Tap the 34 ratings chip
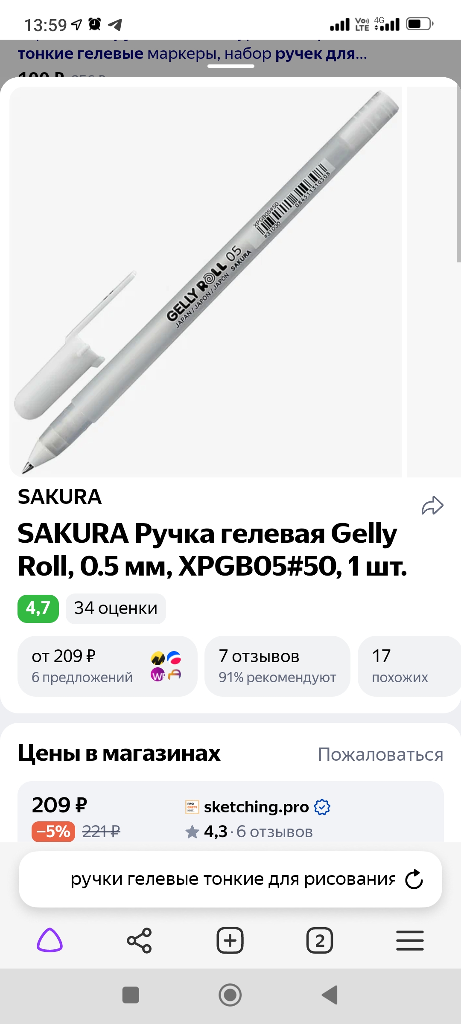The height and width of the screenshot is (1024, 461). tap(116, 608)
